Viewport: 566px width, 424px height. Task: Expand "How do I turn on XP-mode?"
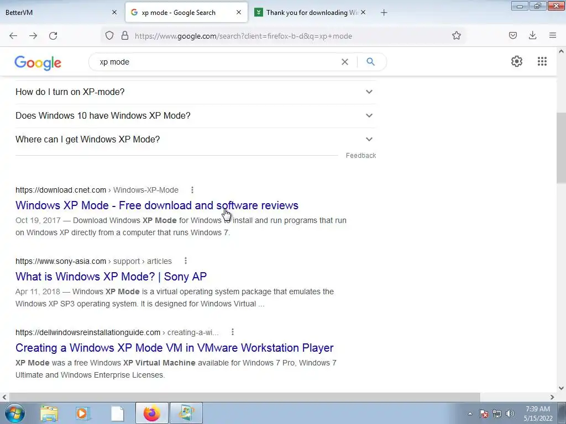click(196, 92)
